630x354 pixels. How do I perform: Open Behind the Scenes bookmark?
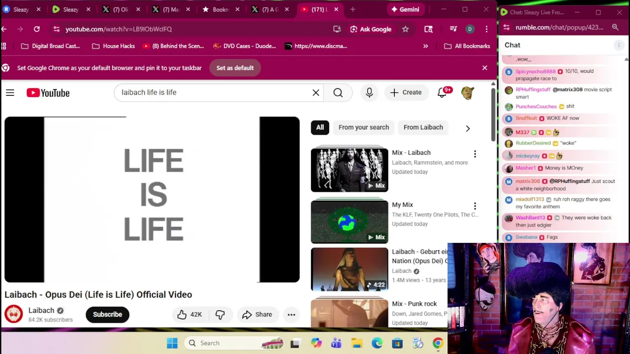click(x=173, y=46)
